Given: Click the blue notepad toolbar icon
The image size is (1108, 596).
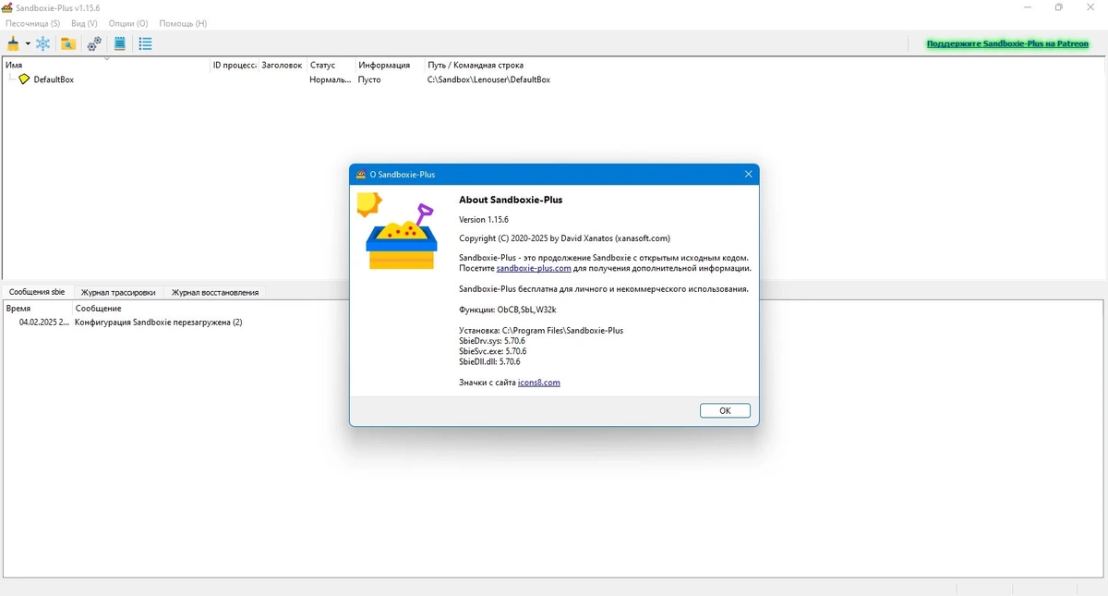Looking at the screenshot, I should 120,43.
